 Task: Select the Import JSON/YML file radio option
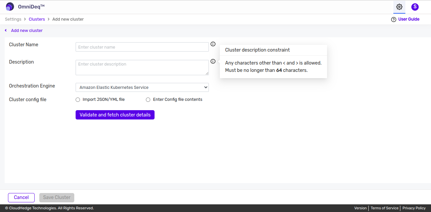[78, 100]
